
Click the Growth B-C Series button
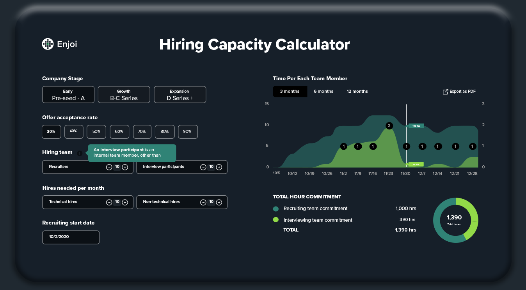coord(124,94)
